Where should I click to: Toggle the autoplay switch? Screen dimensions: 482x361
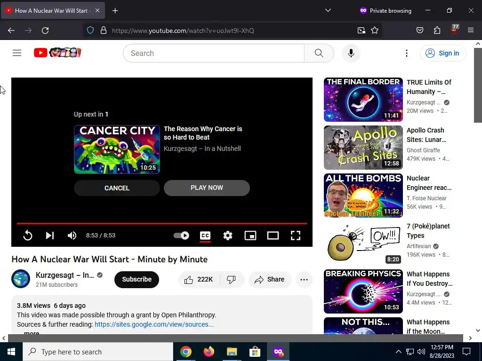point(181,235)
